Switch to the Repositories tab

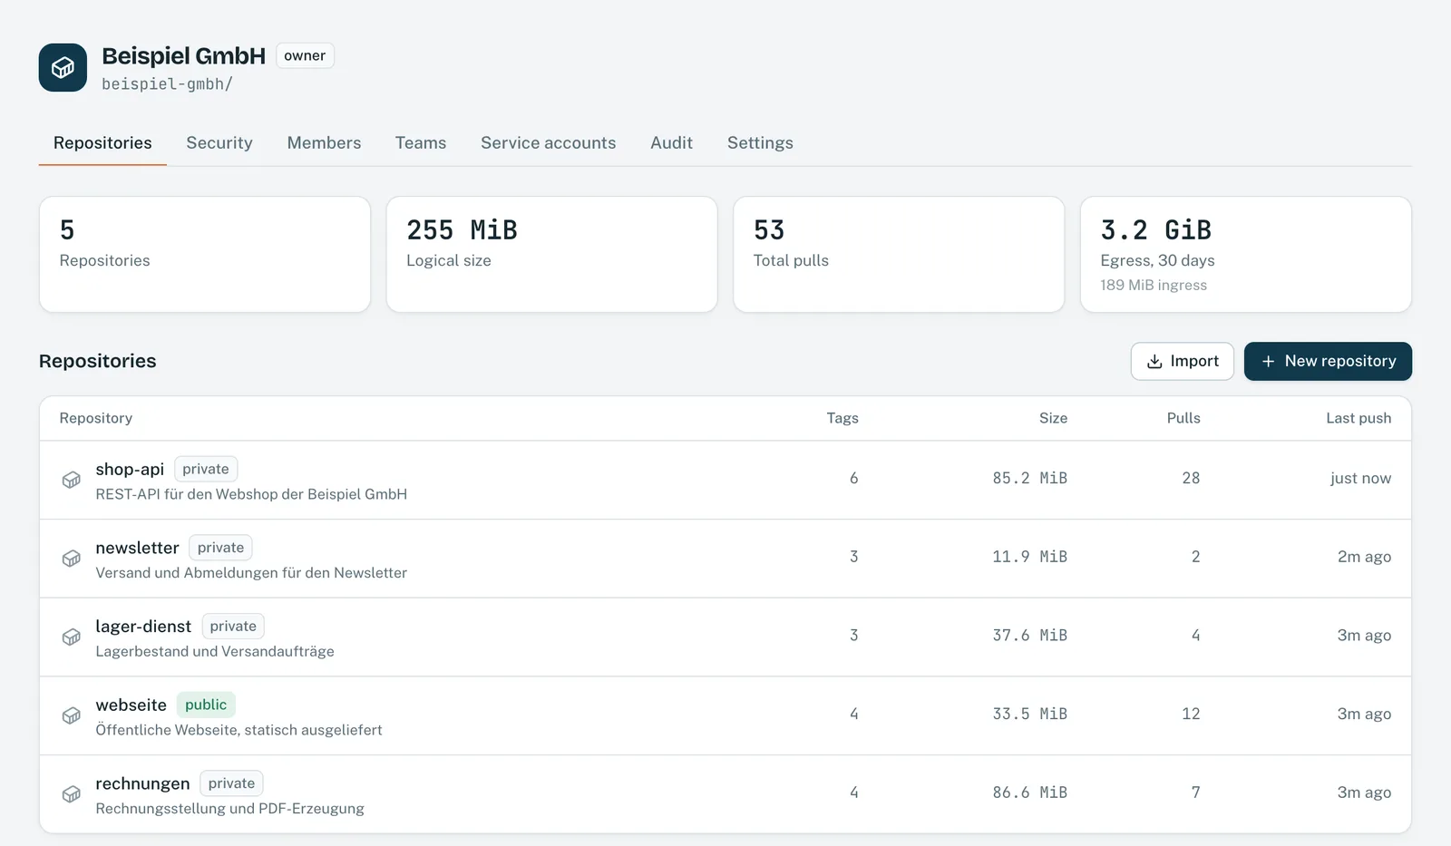point(102,143)
